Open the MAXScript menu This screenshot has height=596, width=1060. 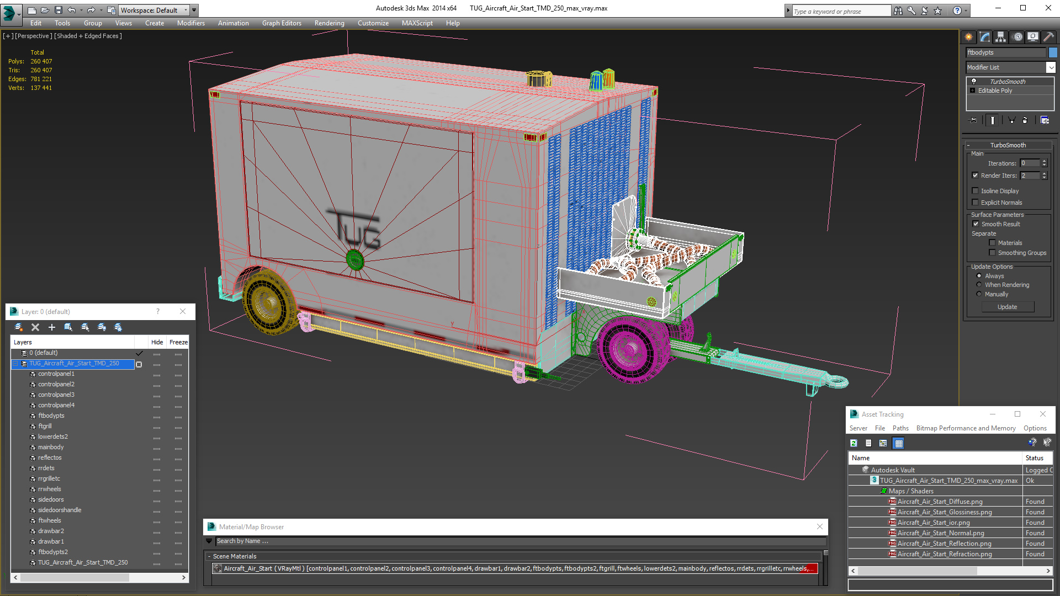click(x=417, y=23)
